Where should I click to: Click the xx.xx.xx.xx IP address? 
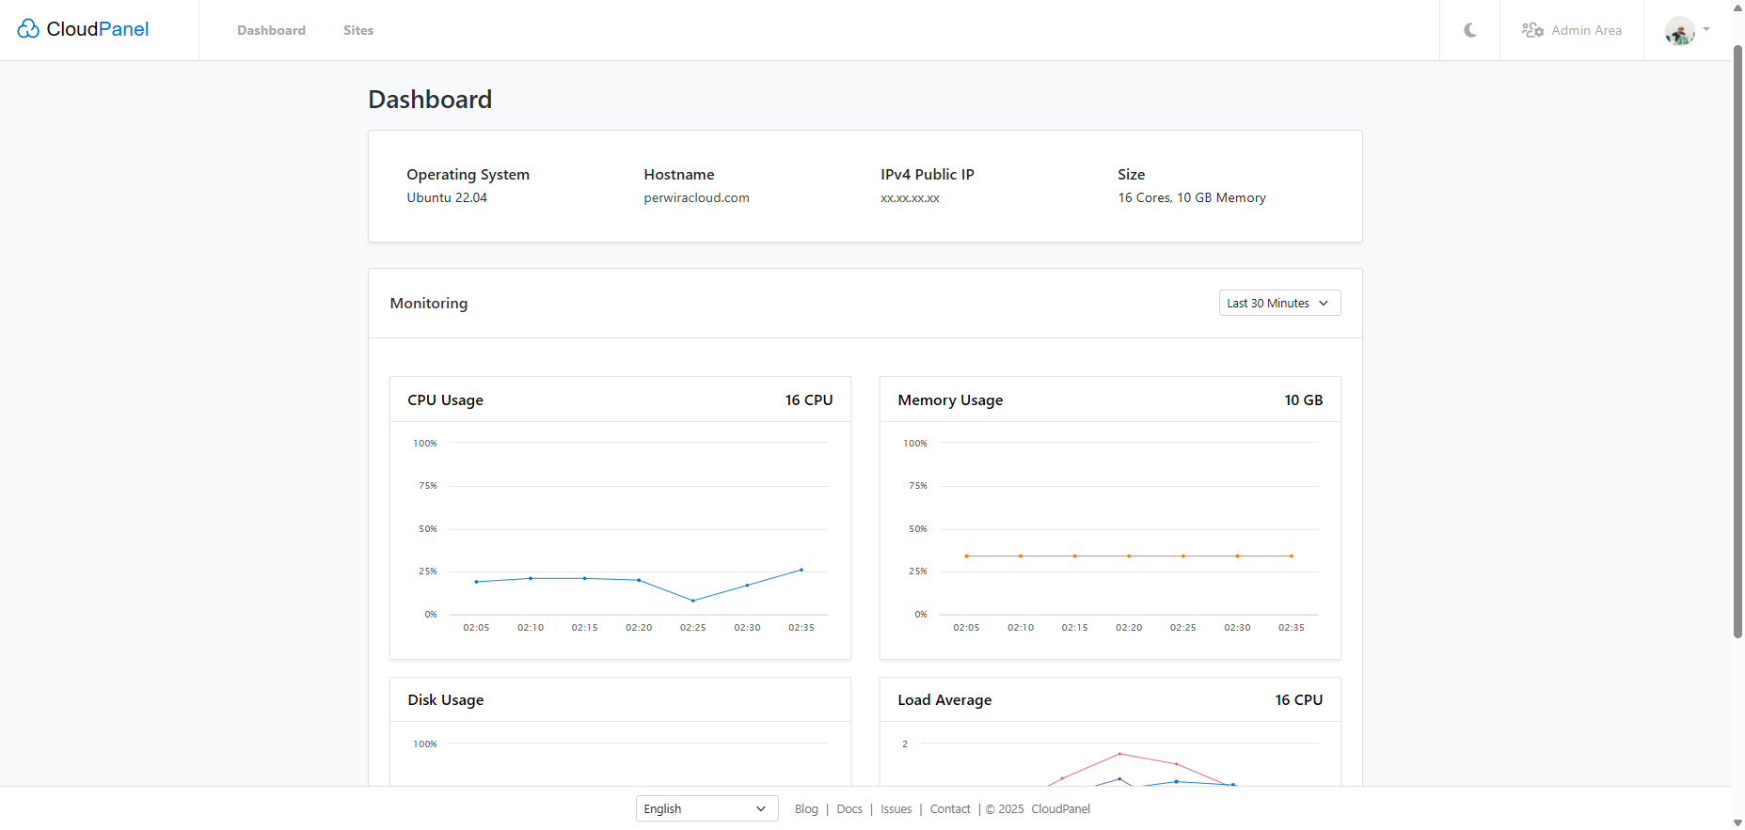pyautogui.click(x=910, y=197)
